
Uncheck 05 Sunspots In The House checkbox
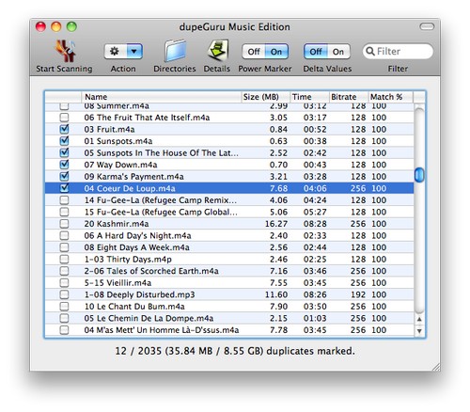64,152
